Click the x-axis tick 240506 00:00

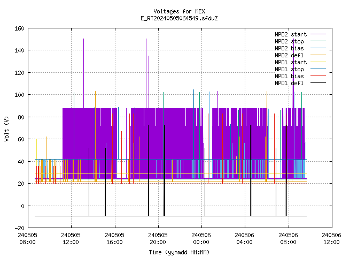pyautogui.click(x=201, y=239)
